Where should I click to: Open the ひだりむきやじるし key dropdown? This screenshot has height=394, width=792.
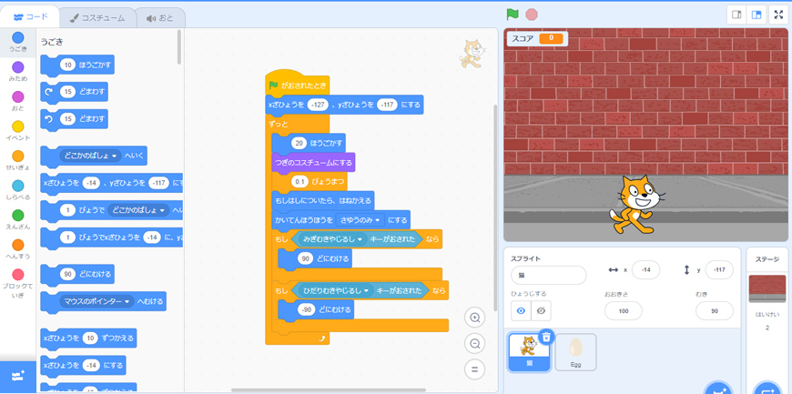pos(337,290)
